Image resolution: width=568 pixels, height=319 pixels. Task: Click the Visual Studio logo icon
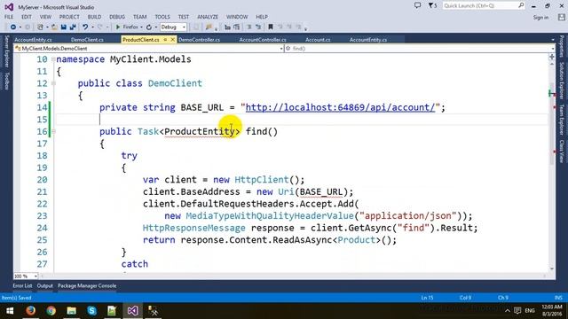pos(9,7)
